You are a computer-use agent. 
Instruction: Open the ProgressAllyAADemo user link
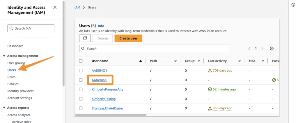click(107, 108)
